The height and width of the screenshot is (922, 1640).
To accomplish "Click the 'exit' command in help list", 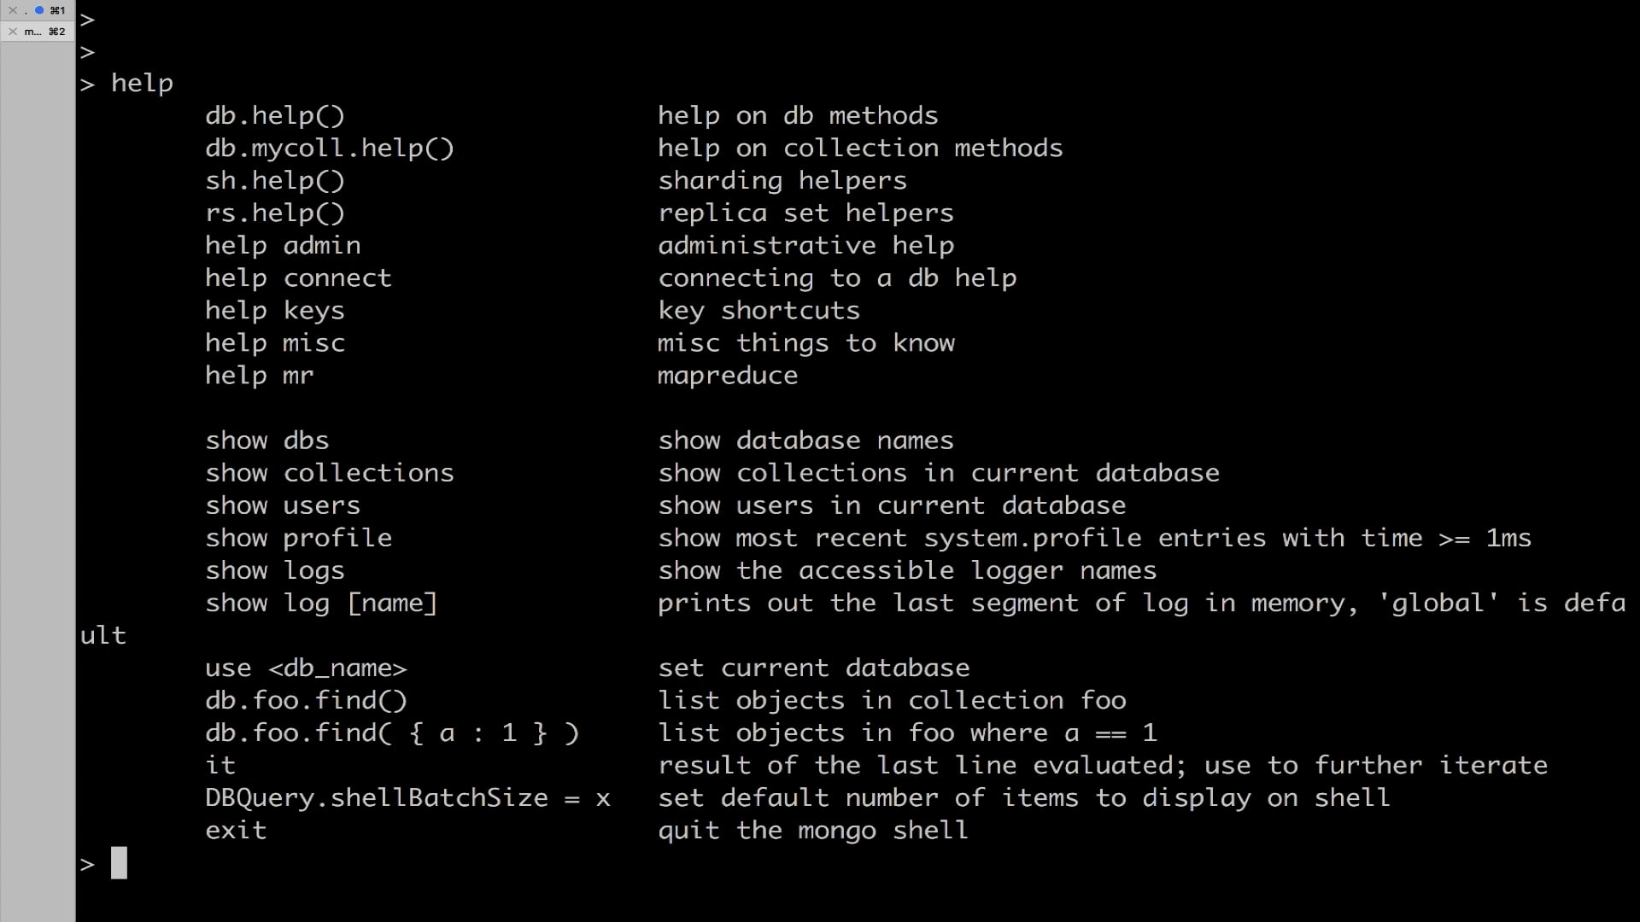I will coord(236,831).
